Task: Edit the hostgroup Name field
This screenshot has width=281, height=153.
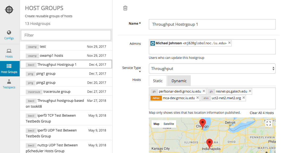Action: 212,24
